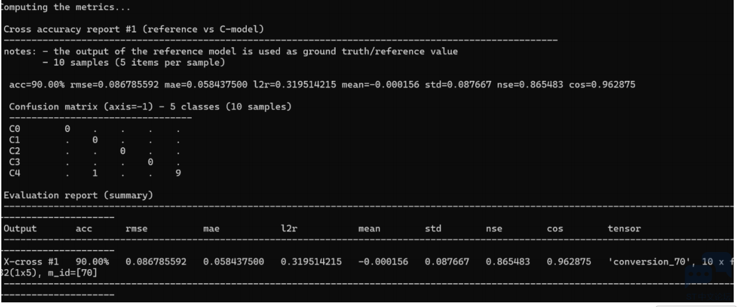Click the C0 row label in confusion matrix

click(x=16, y=129)
